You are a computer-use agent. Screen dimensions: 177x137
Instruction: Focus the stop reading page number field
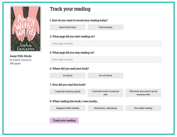105,59
